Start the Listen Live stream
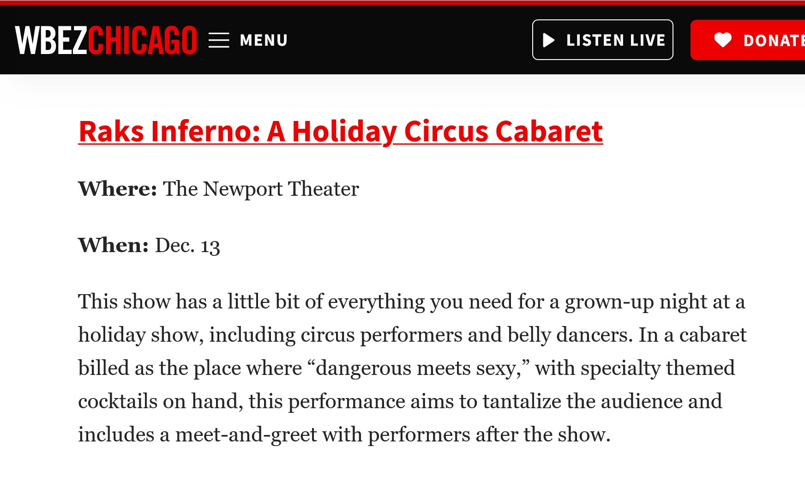The height and width of the screenshot is (477, 805). click(x=602, y=40)
